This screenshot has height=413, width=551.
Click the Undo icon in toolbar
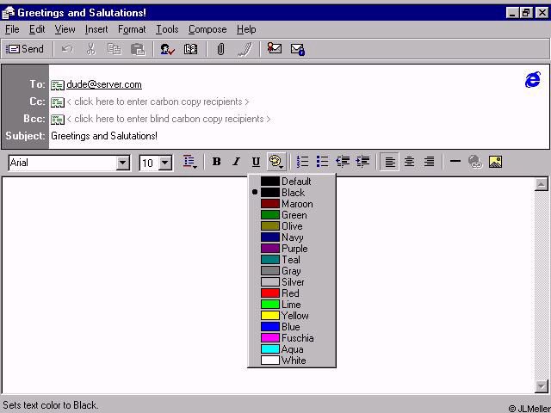pos(67,49)
